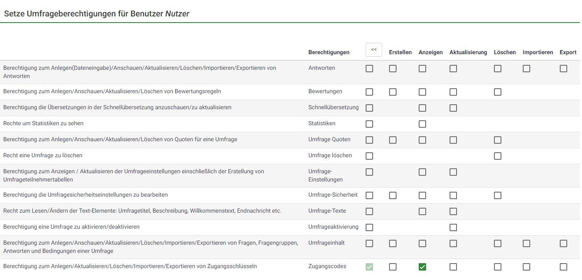
Task: Tick Löschen checkbox for Bewertungen
Action: click(x=498, y=92)
